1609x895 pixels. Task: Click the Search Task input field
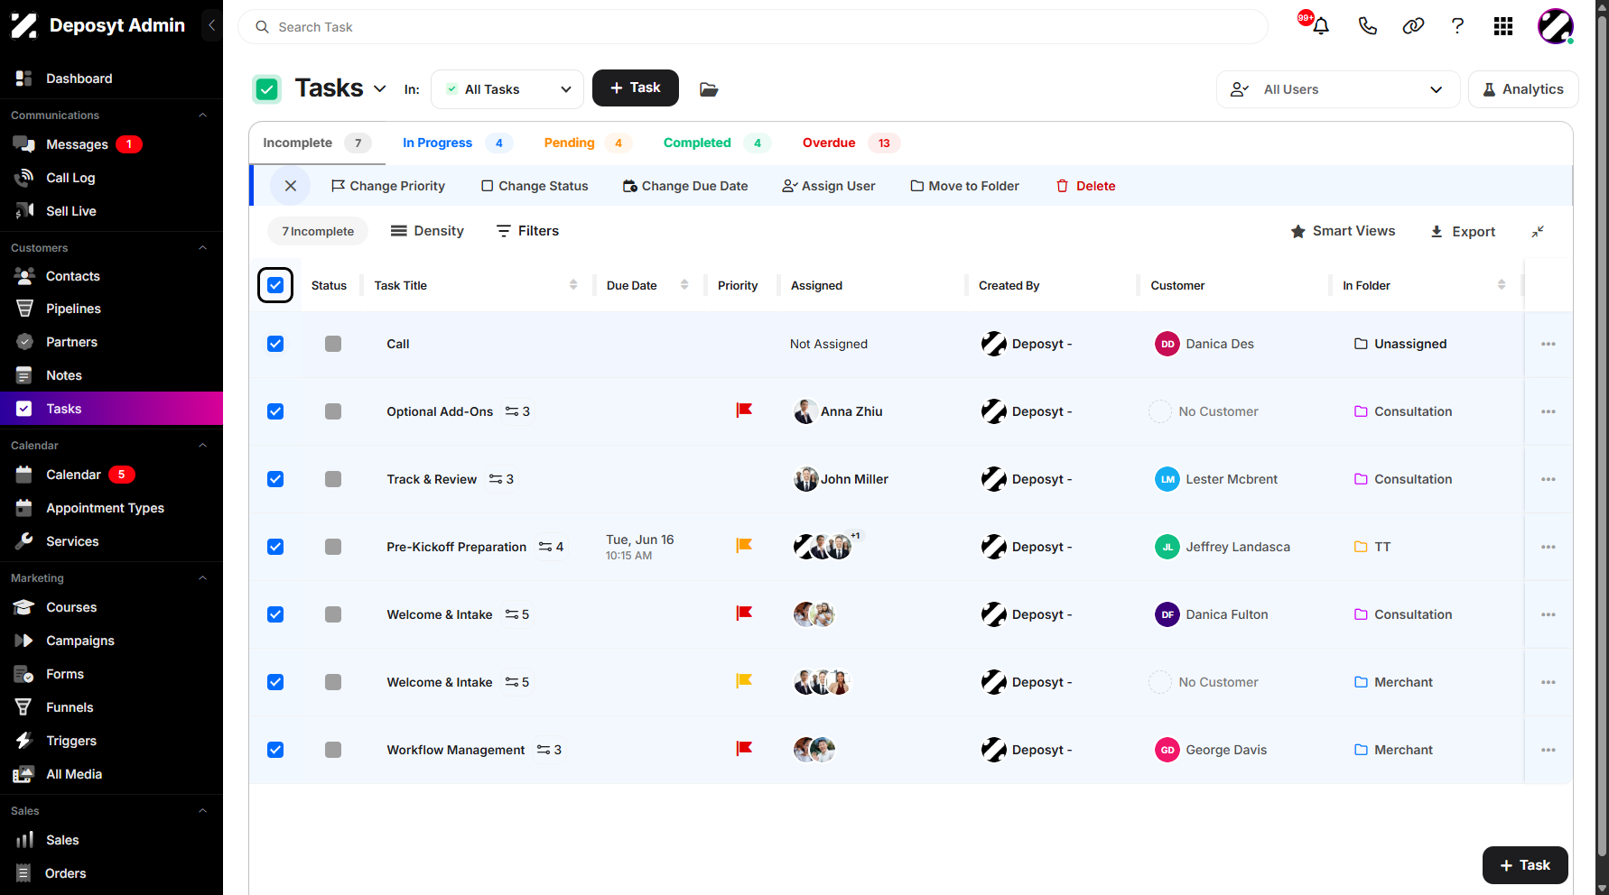[x=752, y=27]
